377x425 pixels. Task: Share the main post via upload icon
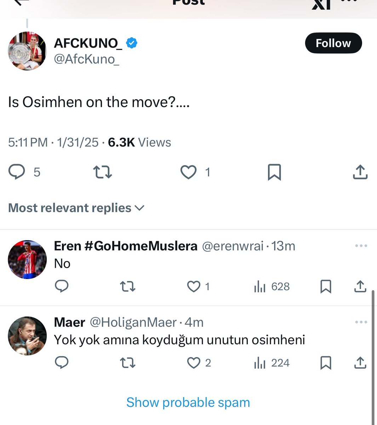tap(360, 172)
